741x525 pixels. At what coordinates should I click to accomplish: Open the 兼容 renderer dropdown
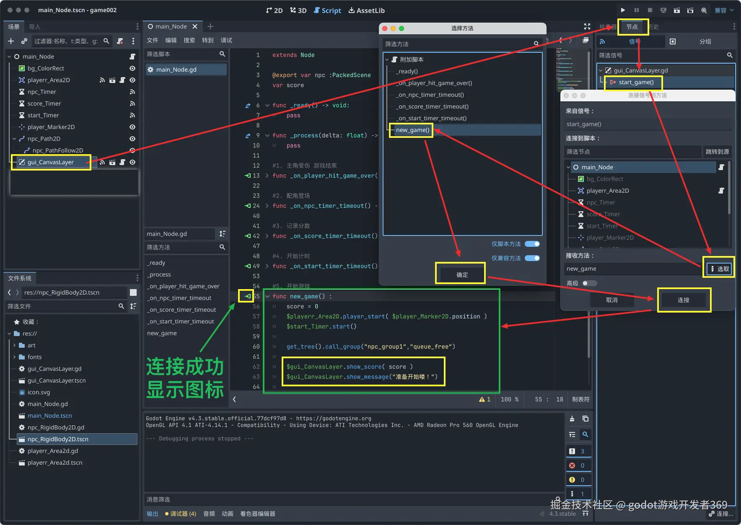click(724, 10)
